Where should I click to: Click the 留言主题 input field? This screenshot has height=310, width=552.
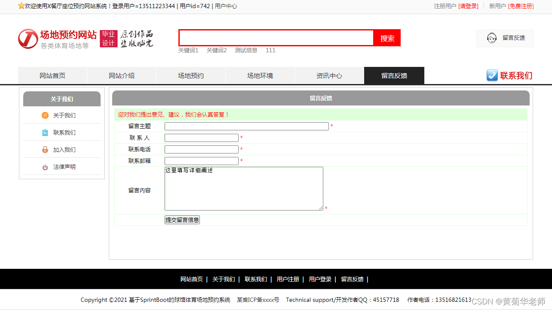pos(247,126)
